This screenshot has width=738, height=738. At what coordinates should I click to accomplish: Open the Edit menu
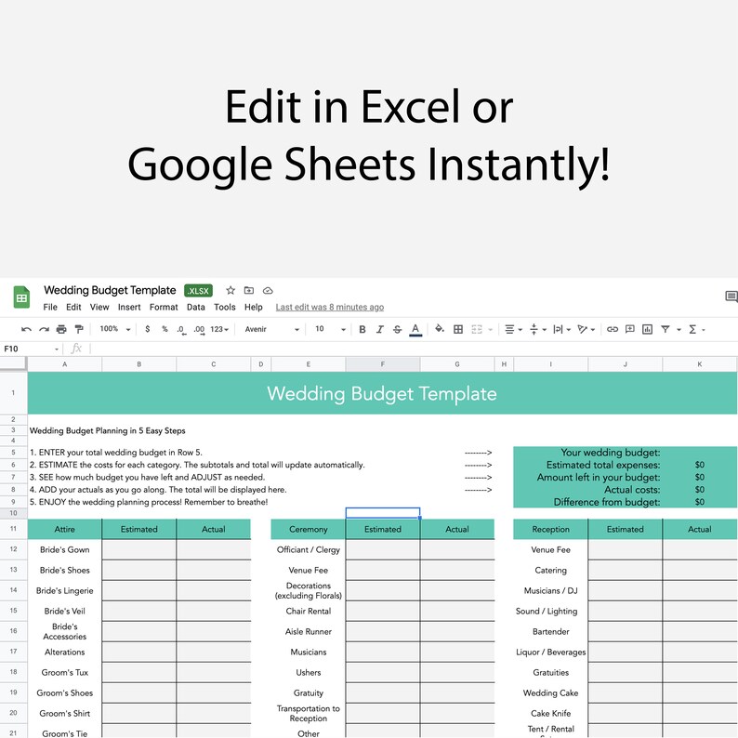(x=73, y=308)
